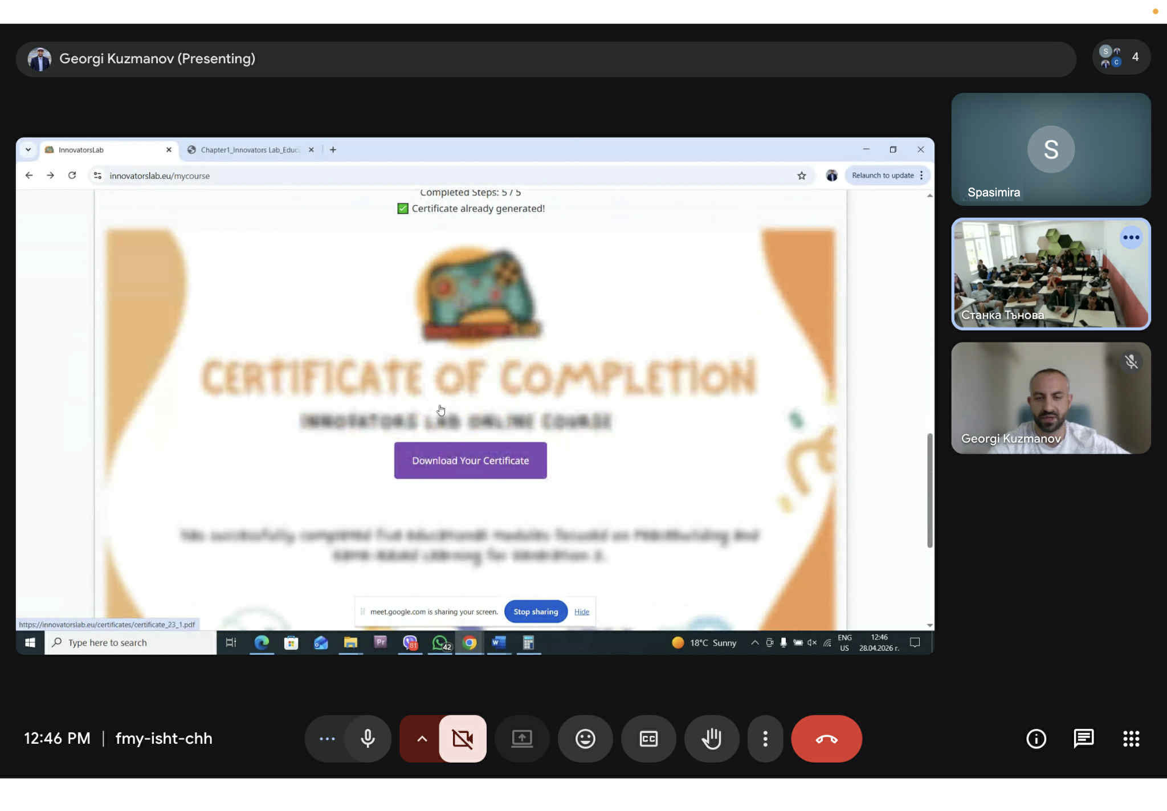Open Calculator from taskbar
This screenshot has height=811, width=1167.
pyautogui.click(x=528, y=643)
